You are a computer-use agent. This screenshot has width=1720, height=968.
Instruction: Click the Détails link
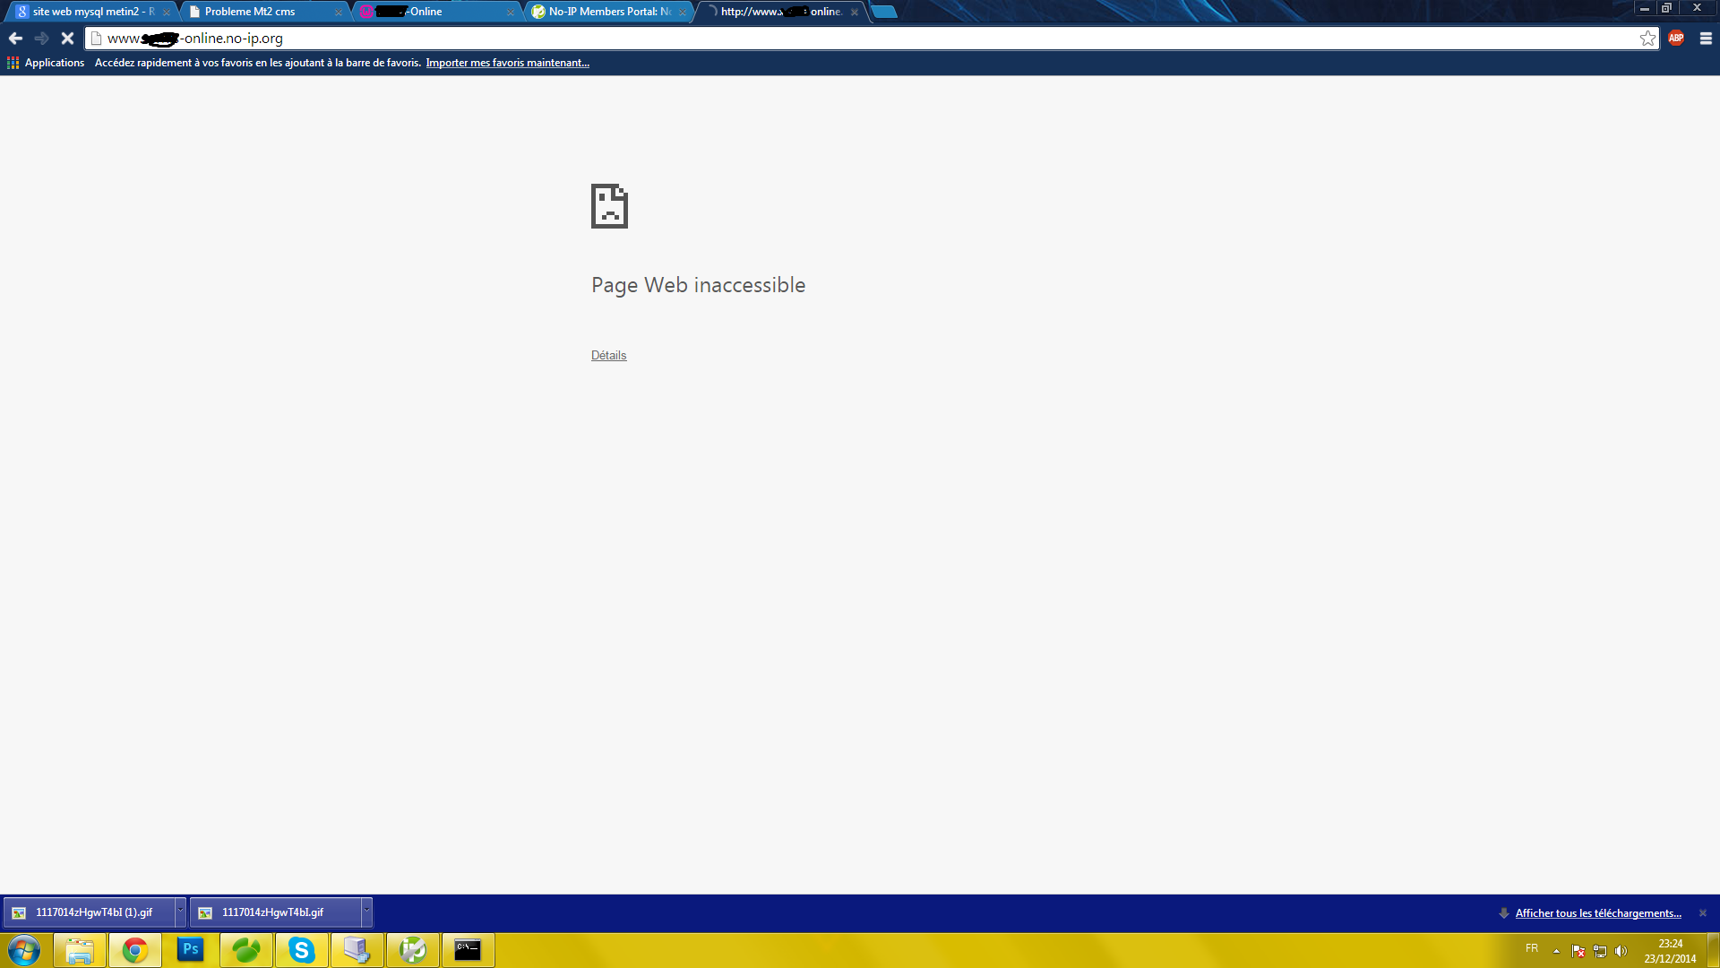click(x=608, y=356)
